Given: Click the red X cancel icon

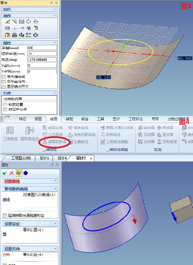Looking at the screenshot, I should point(12,173).
